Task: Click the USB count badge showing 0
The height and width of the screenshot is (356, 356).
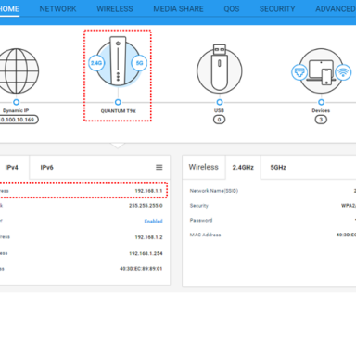Action: click(220, 120)
